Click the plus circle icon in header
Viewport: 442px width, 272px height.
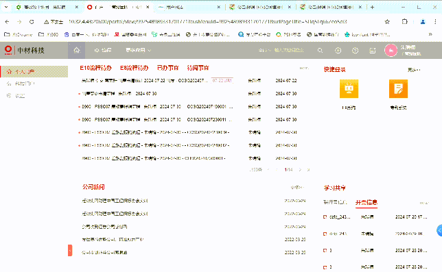(x=338, y=50)
